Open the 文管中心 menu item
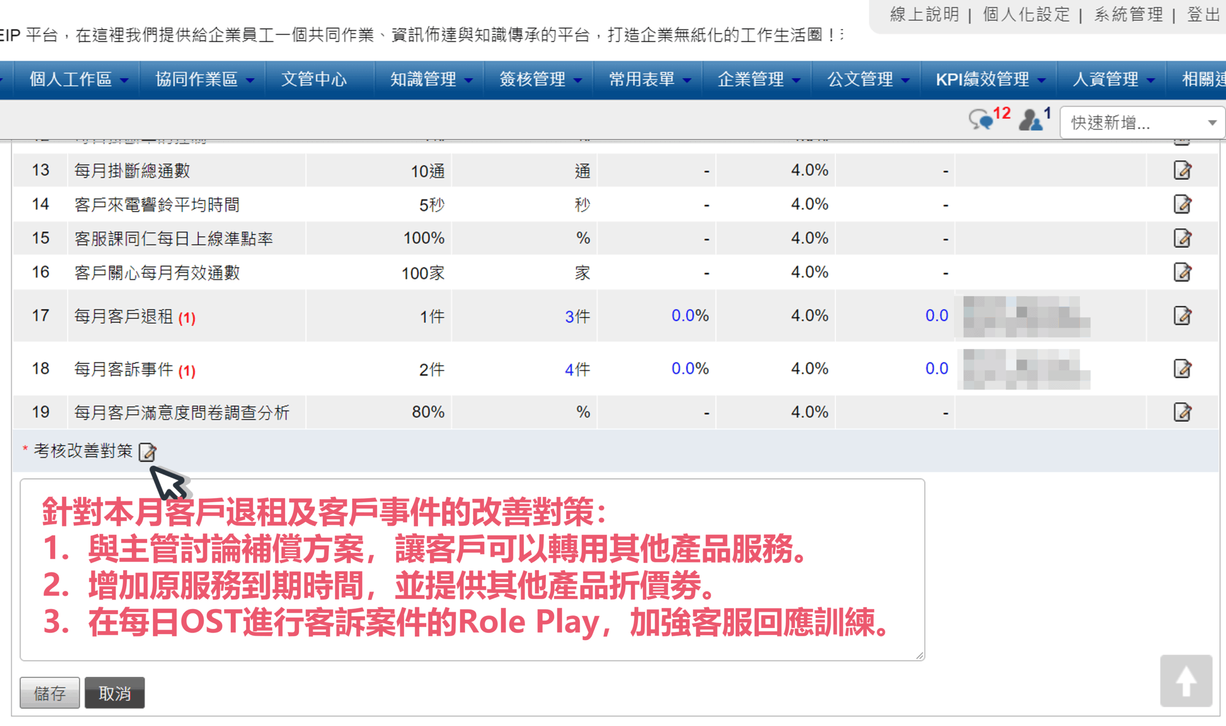Viewport: 1226px width, 726px height. click(x=314, y=79)
